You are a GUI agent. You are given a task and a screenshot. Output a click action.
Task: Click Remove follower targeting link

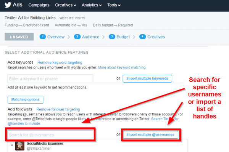tap(58, 109)
